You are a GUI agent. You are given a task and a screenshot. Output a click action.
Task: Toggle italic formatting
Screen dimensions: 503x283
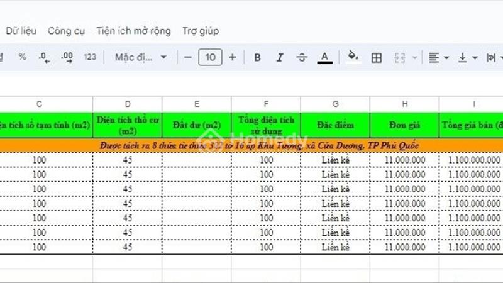click(280, 57)
